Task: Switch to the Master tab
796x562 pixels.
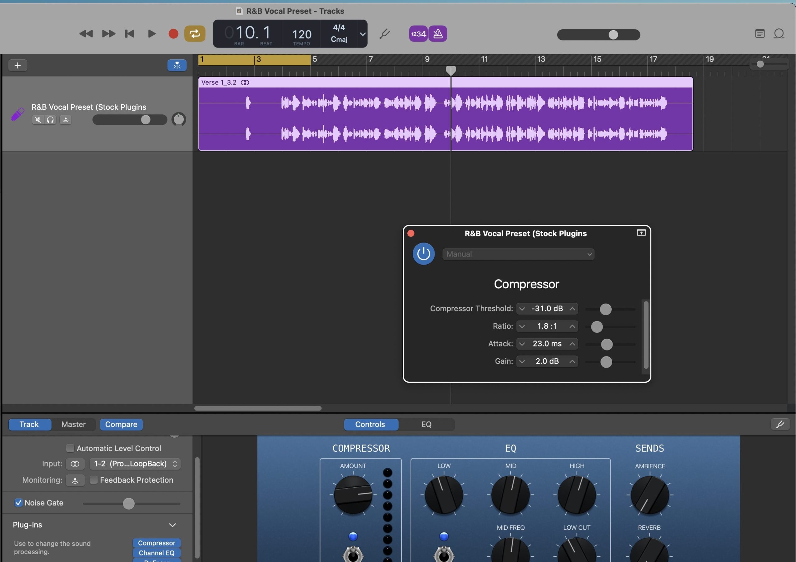Action: coord(73,424)
